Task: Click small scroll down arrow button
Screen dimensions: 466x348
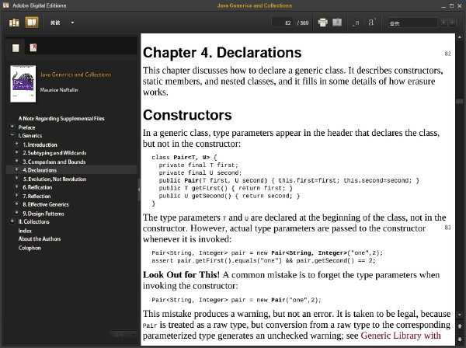Action: pos(460,315)
